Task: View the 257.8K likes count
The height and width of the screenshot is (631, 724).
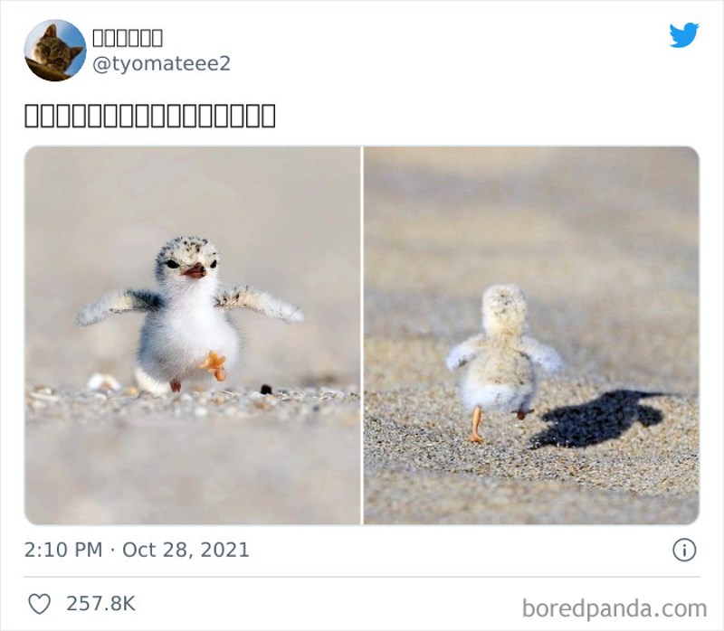Action: 100,604
